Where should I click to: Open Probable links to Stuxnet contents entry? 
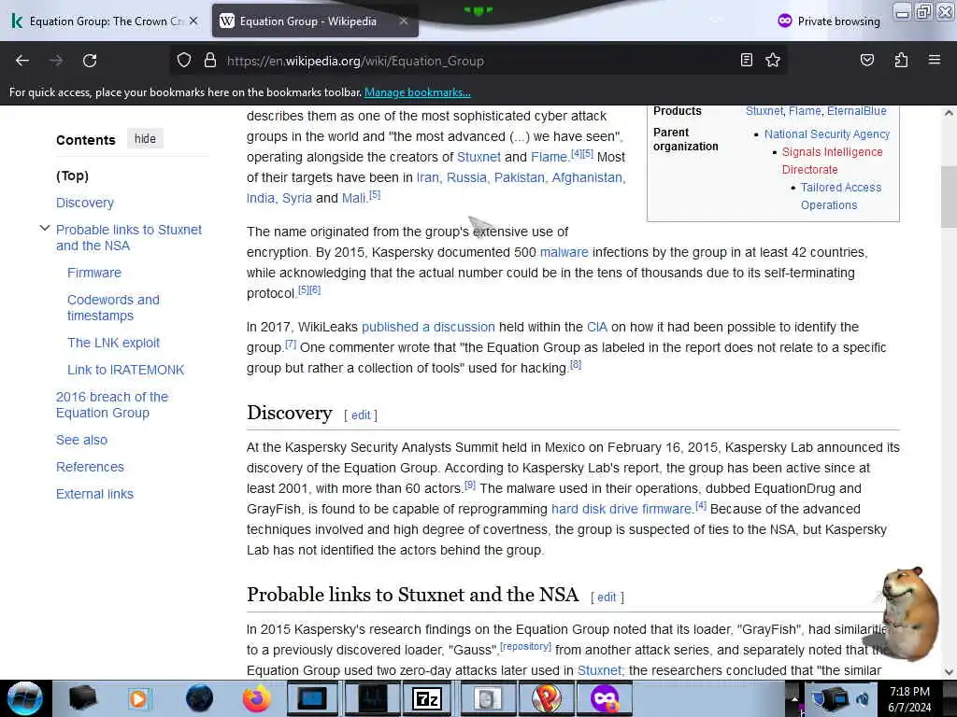[129, 238]
